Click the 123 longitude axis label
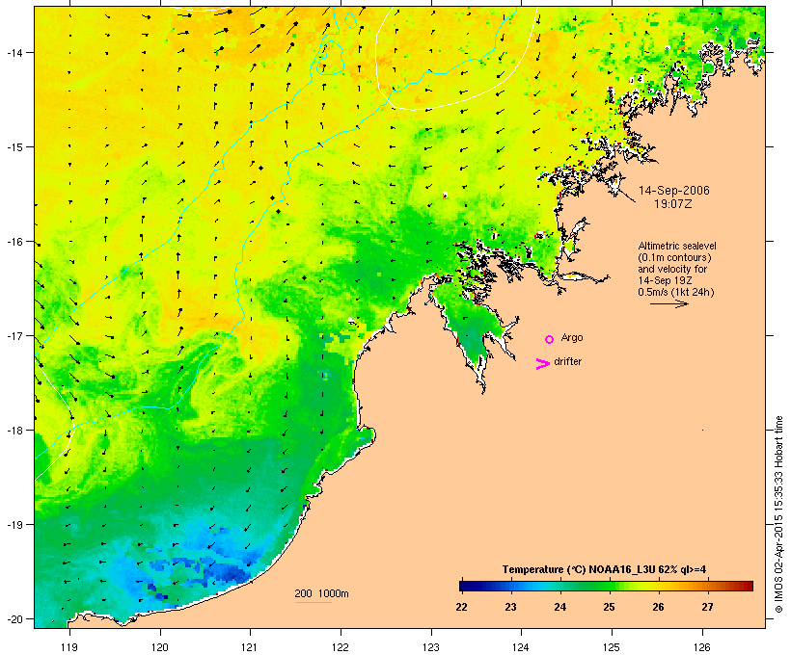 pyautogui.click(x=431, y=647)
